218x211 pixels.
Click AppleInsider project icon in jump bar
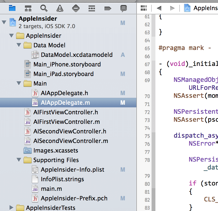(x=187, y=8)
